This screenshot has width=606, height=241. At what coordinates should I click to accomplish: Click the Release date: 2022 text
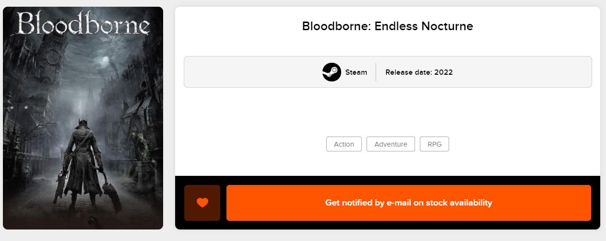coord(419,72)
